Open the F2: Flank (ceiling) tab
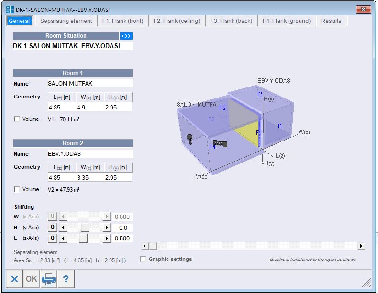 (177, 21)
